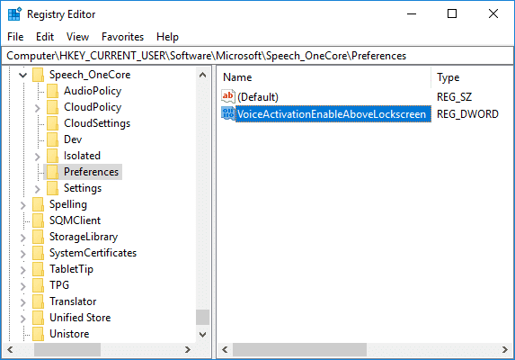Click the AudioPolicy folder icon
Screen dimensions: 515x360
pos(52,91)
